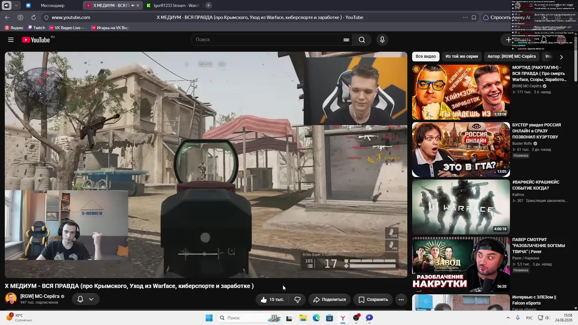This screenshot has height=325, width=578.
Task: Switch to Yandex Browser in the taskbar
Action: click(x=343, y=318)
